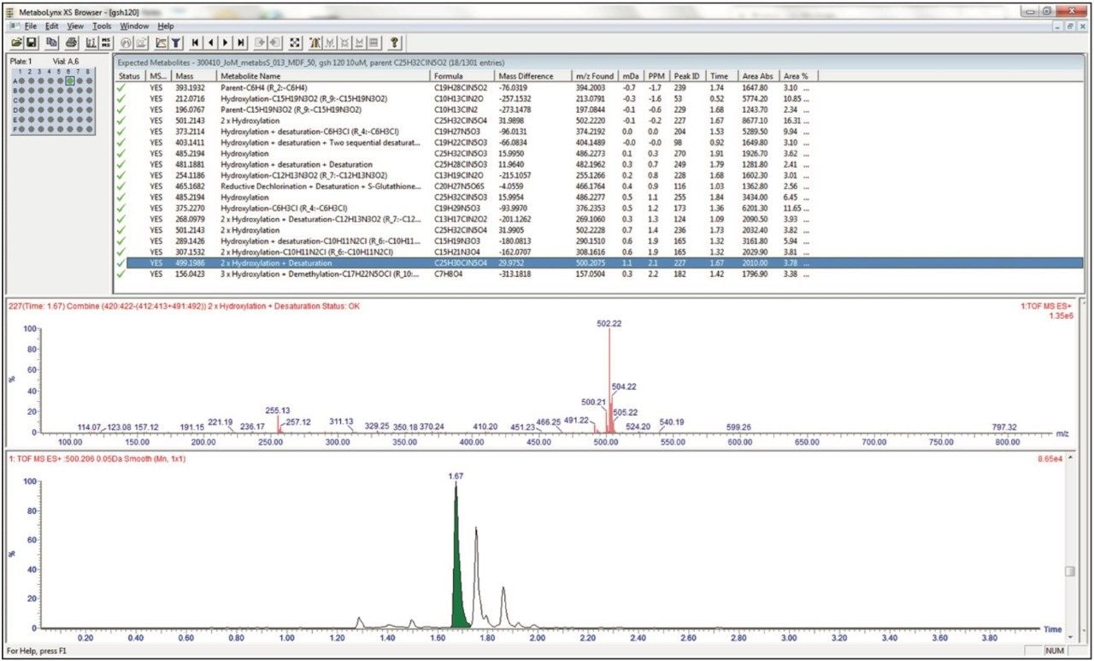
Task: Restore the inner document window button
Action: 1070,27
